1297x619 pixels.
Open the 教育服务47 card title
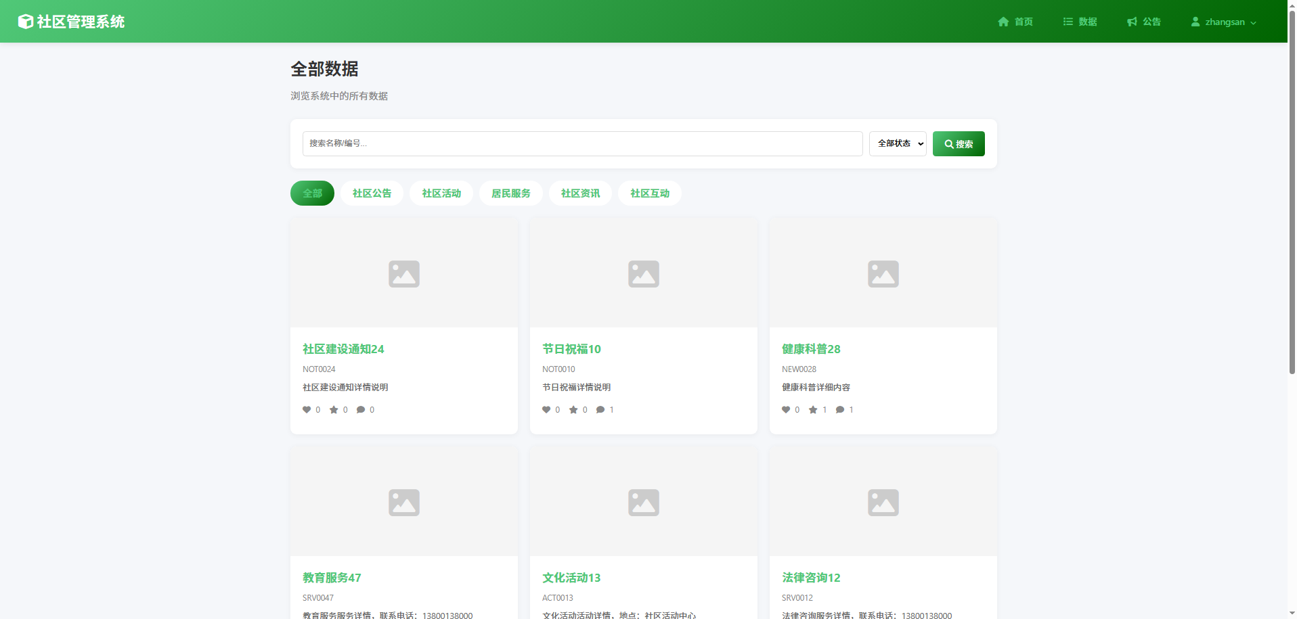pos(332,578)
